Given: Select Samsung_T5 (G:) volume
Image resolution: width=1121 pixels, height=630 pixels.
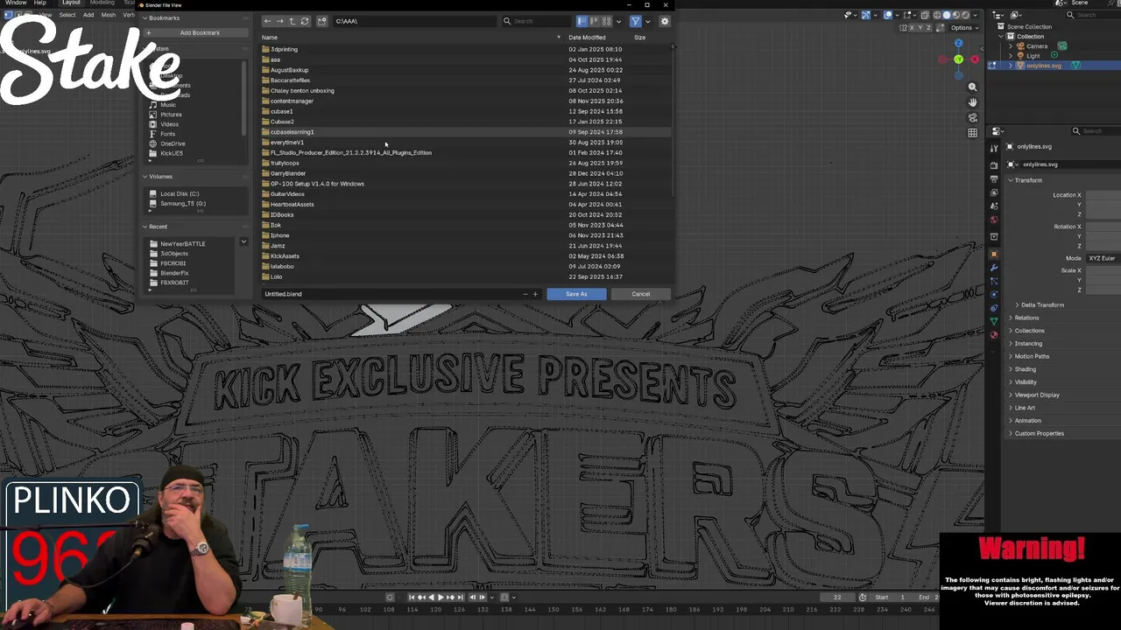Looking at the screenshot, I should pos(183,204).
